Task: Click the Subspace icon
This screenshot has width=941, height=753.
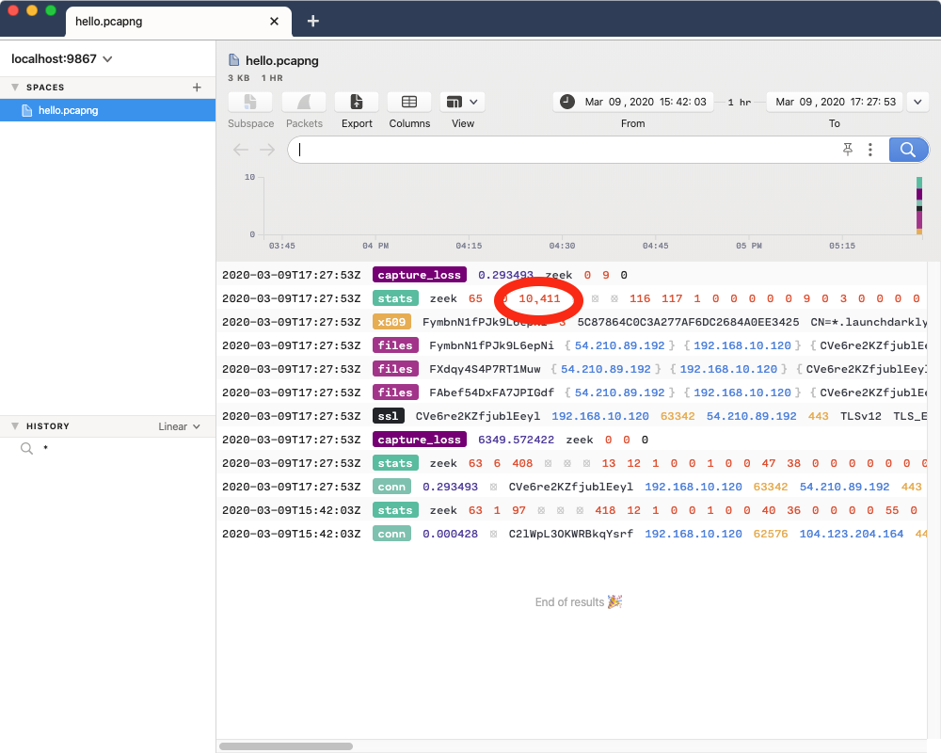Action: [250, 102]
